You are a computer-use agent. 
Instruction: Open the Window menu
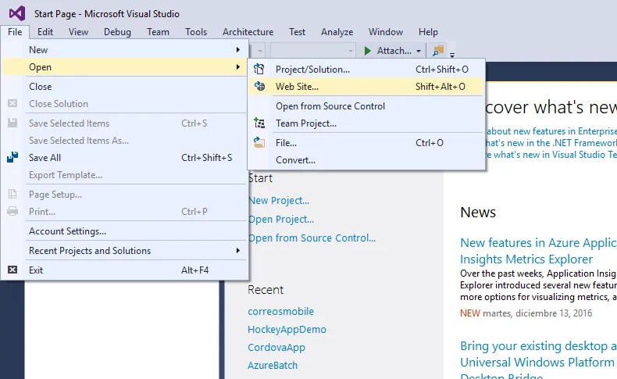tap(386, 32)
